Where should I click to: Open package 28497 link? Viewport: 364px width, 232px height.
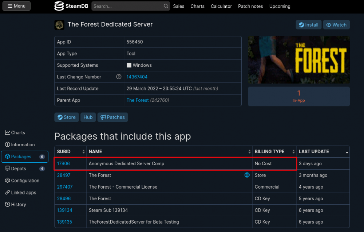tap(64, 175)
